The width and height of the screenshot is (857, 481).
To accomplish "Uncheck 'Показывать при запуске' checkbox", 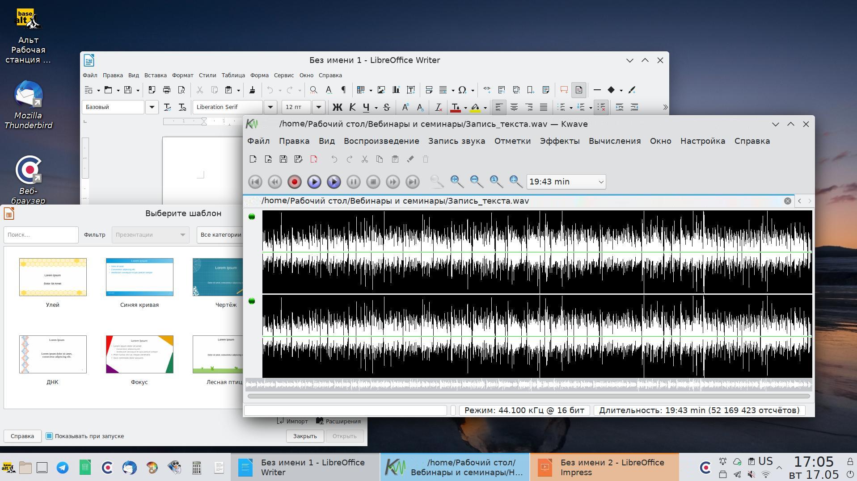I will click(49, 436).
